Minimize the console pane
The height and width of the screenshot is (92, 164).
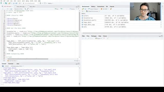click(x=77, y=64)
